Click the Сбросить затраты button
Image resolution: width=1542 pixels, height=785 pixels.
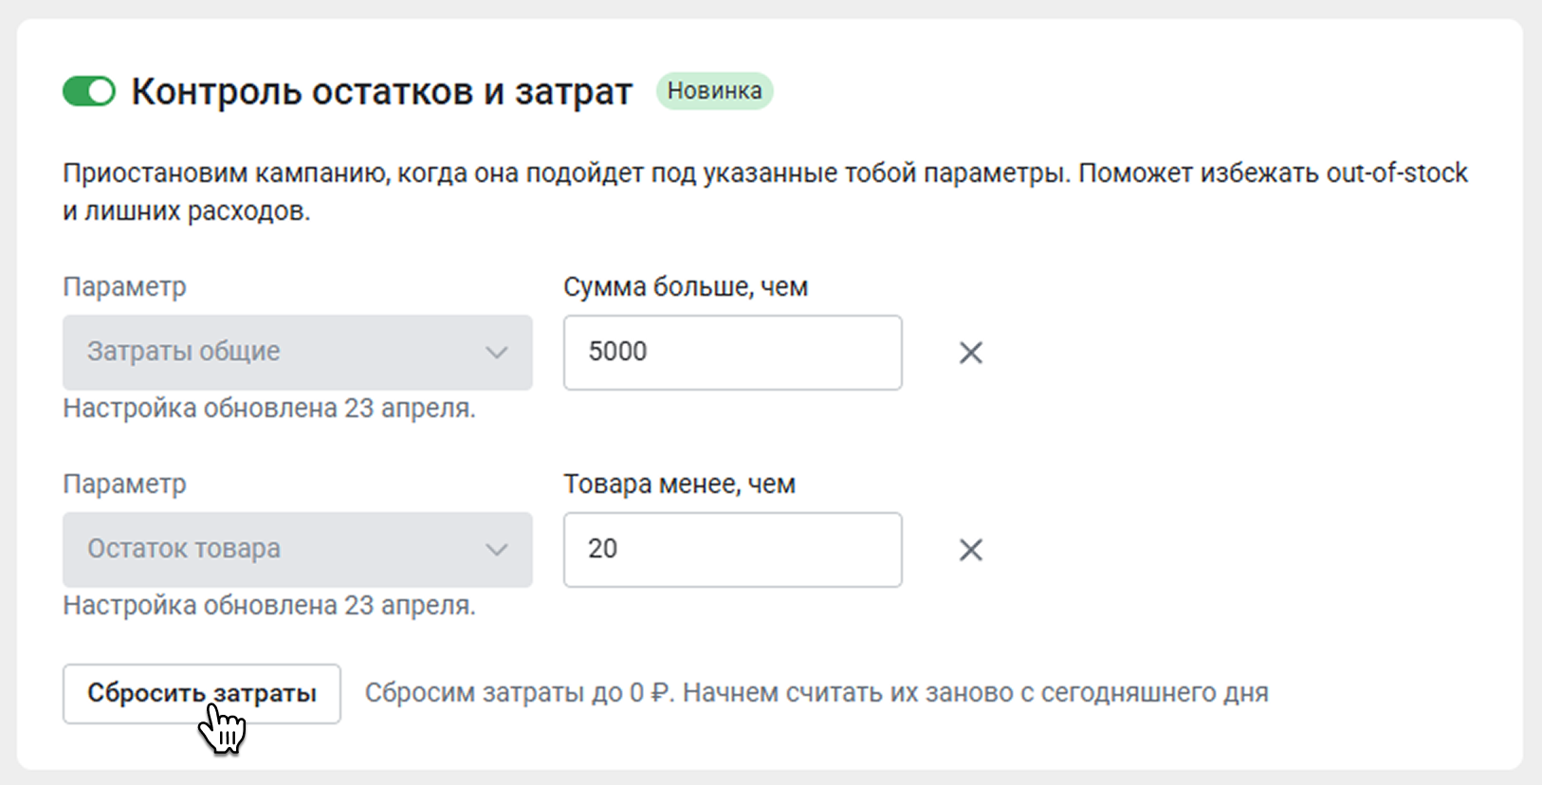(x=202, y=694)
